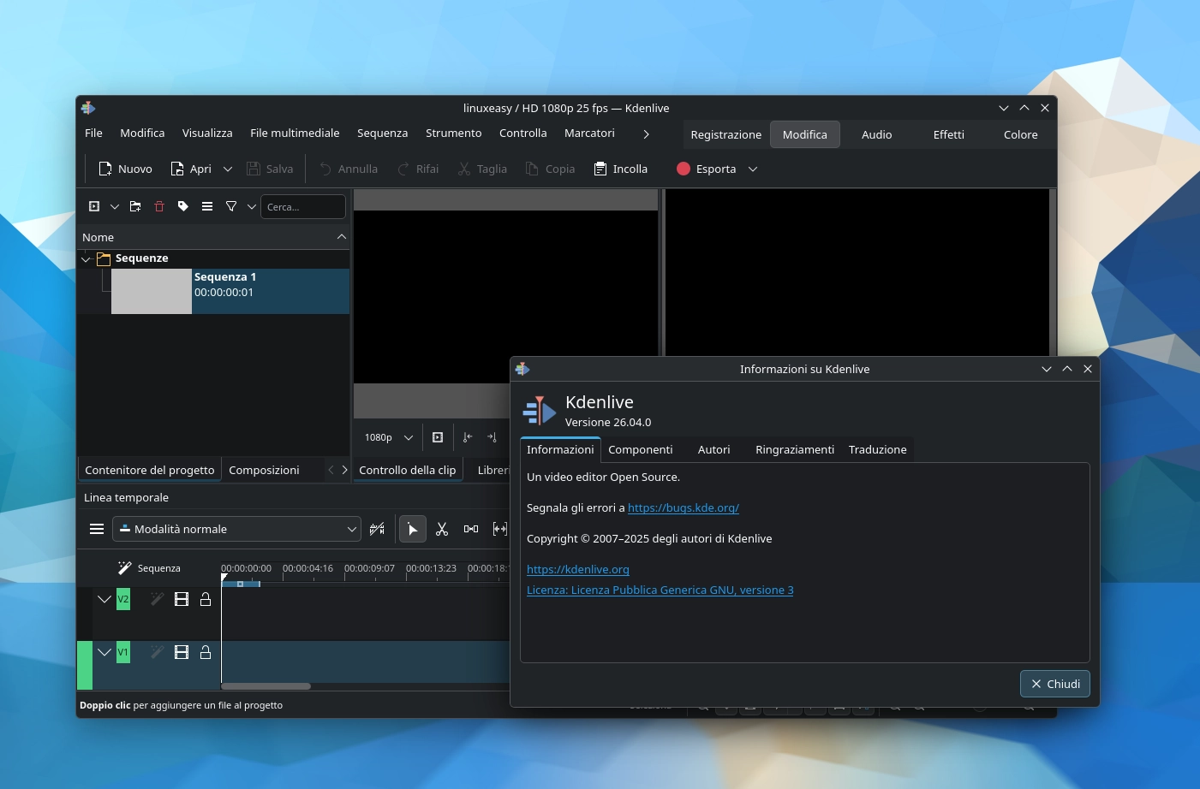The height and width of the screenshot is (789, 1200).
Task: Click the red trash delete clip icon
Action: (x=159, y=206)
